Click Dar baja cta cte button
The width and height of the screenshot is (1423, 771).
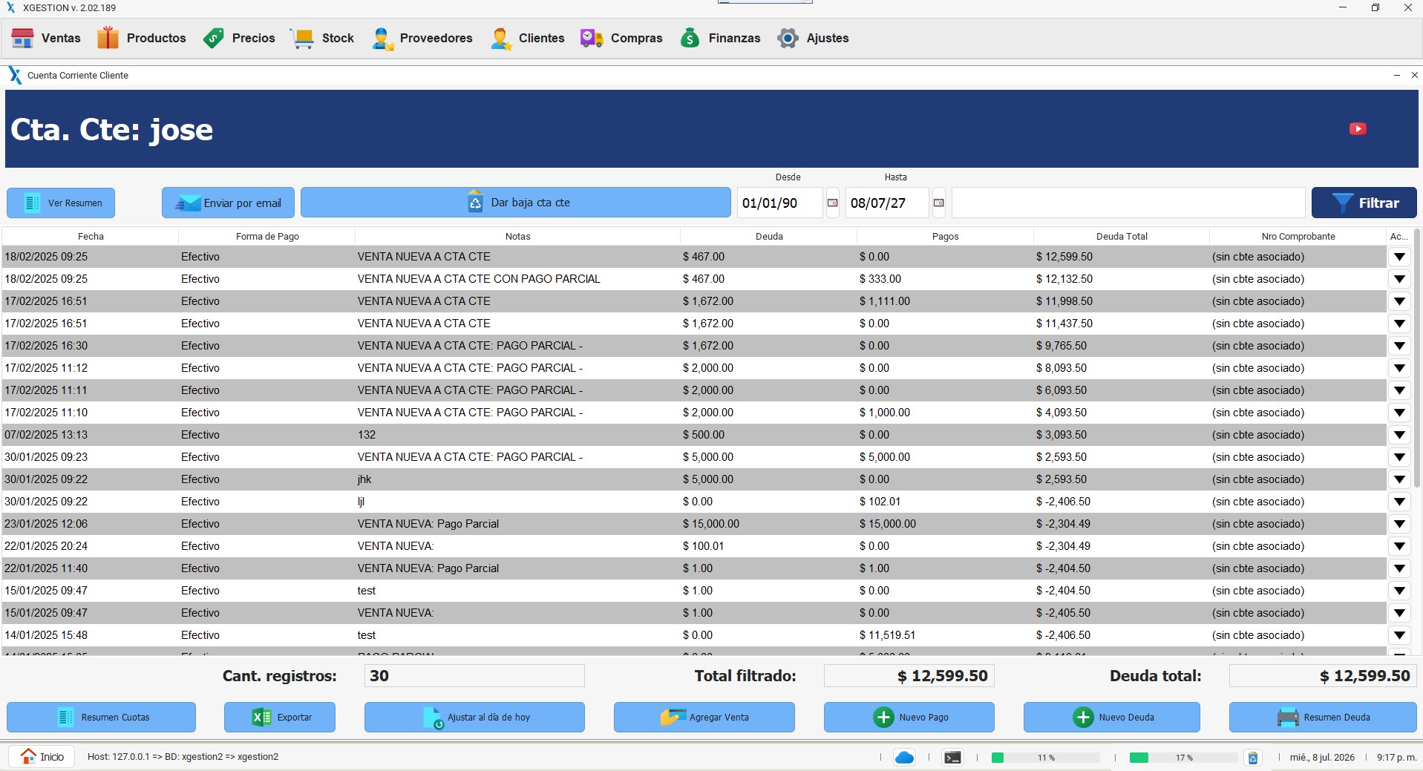coord(516,203)
